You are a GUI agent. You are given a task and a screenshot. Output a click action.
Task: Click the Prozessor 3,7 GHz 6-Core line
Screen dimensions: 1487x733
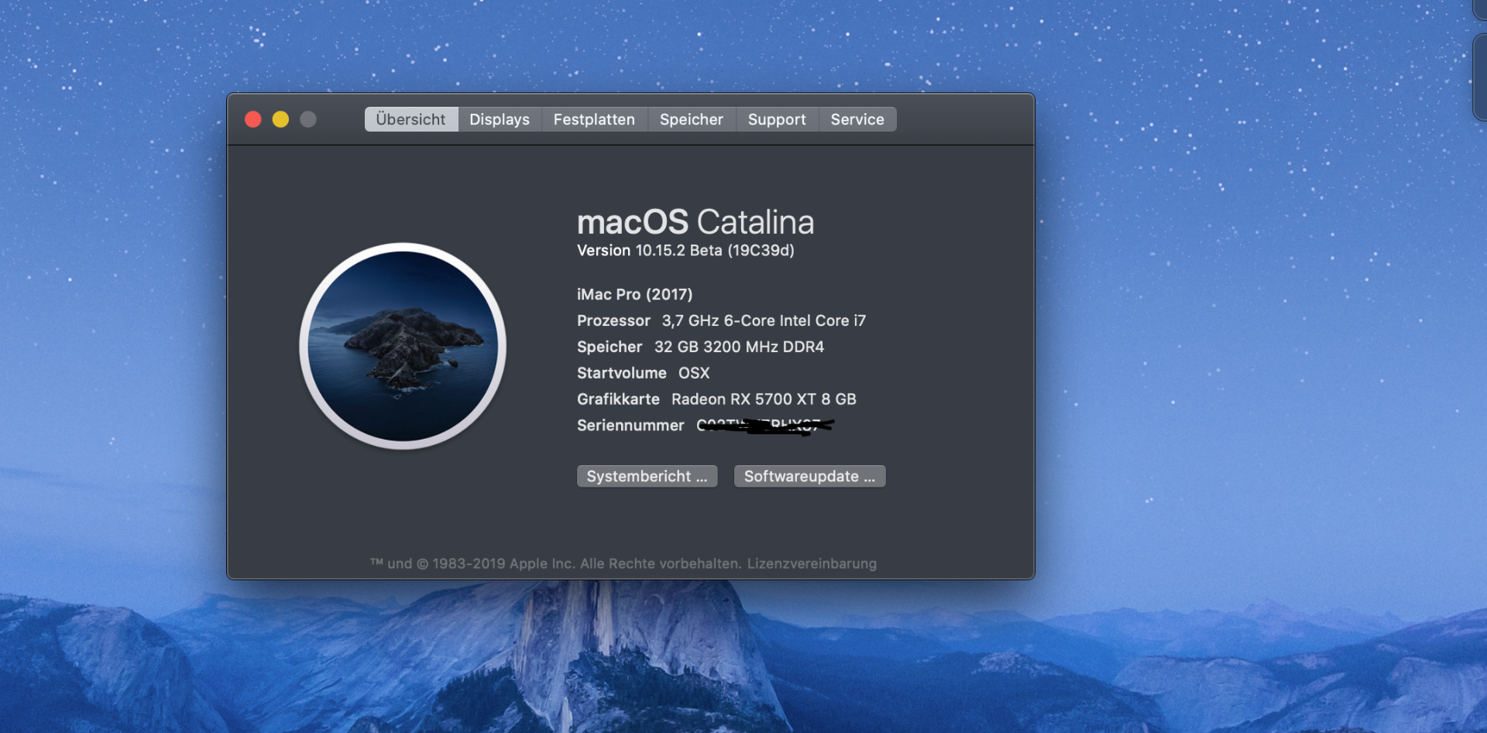(x=721, y=320)
